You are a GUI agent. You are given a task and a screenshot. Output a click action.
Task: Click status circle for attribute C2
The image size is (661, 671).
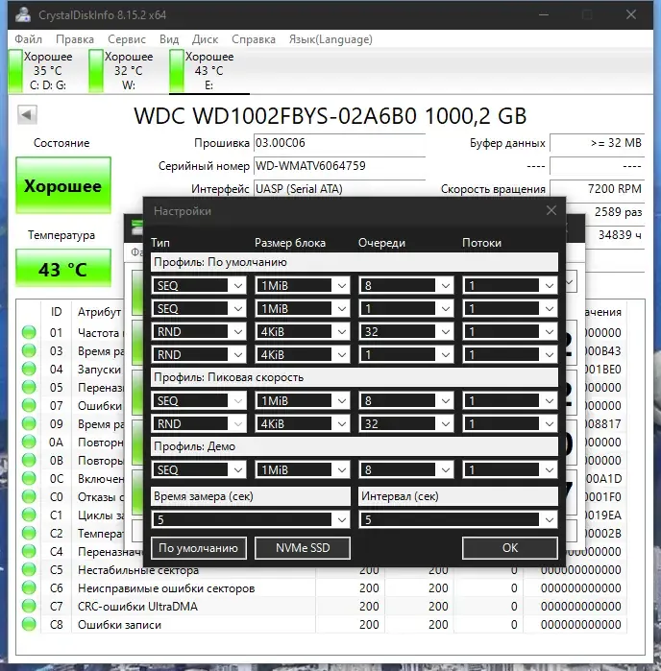pos(29,533)
